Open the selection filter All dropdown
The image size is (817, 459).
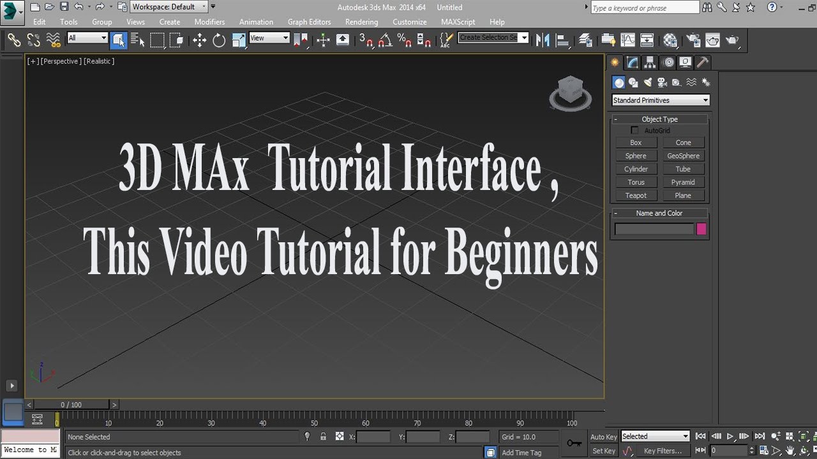pyautogui.click(x=87, y=38)
